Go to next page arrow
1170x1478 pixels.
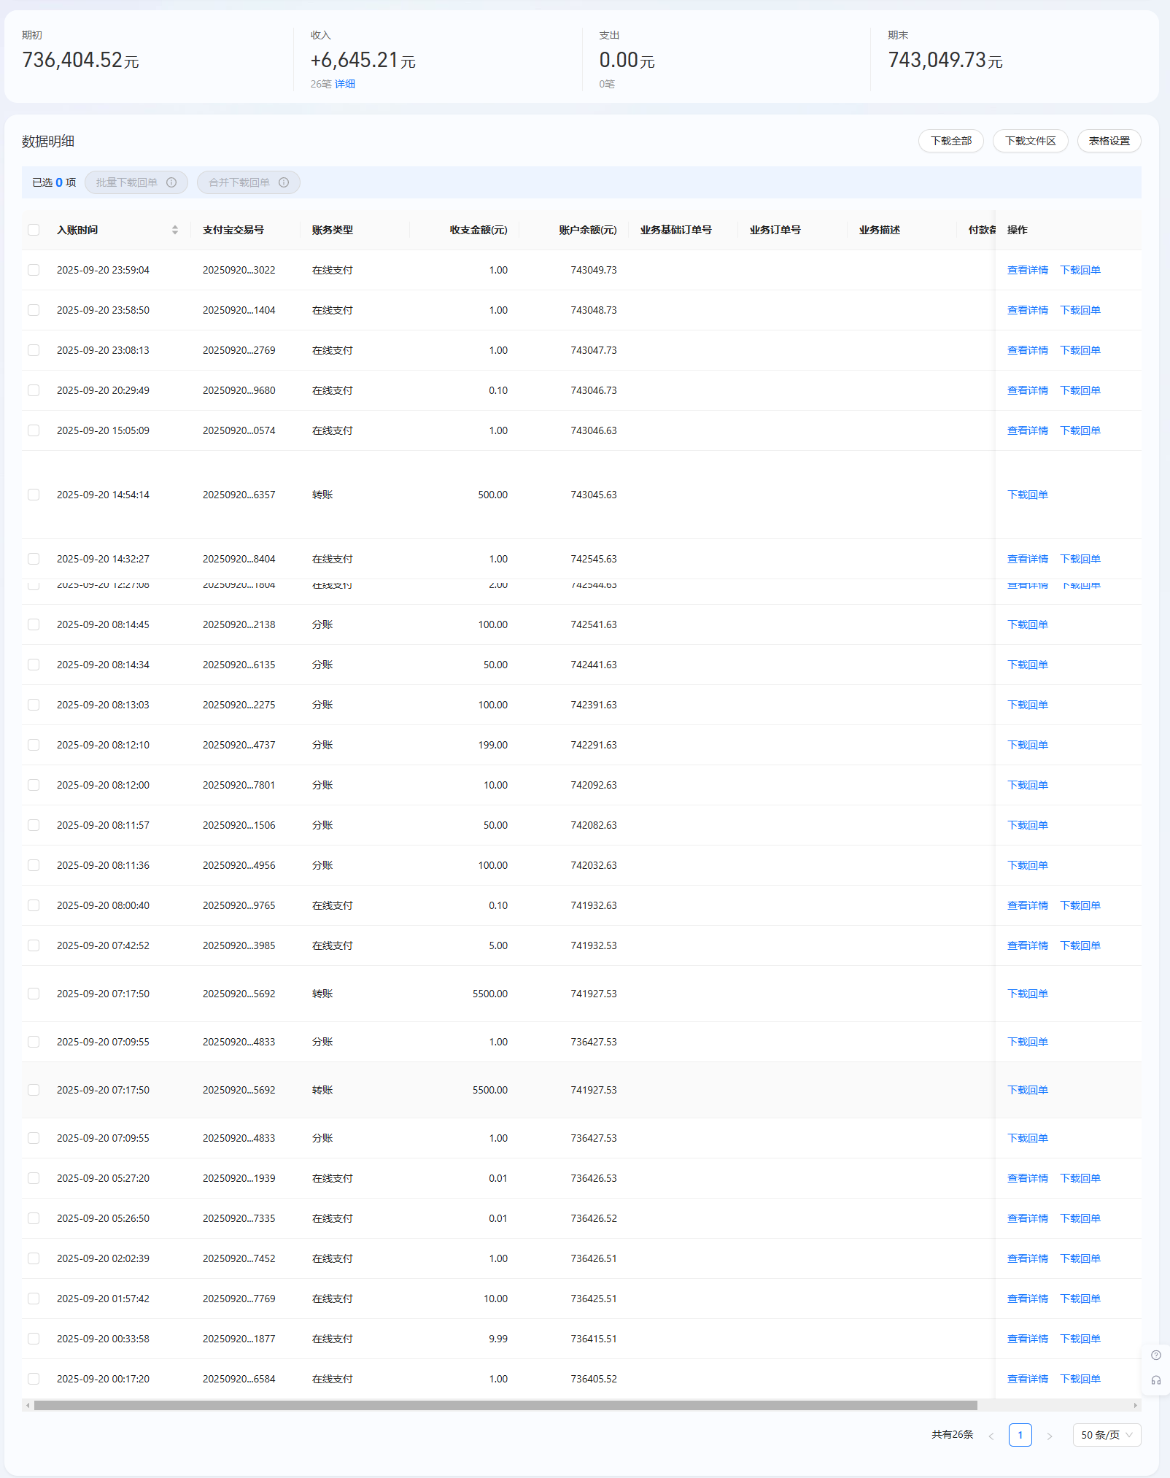pyautogui.click(x=1050, y=1436)
